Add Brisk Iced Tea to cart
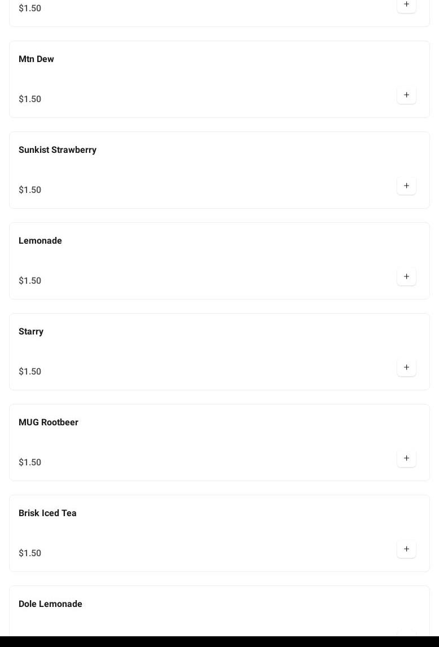 [x=406, y=549]
